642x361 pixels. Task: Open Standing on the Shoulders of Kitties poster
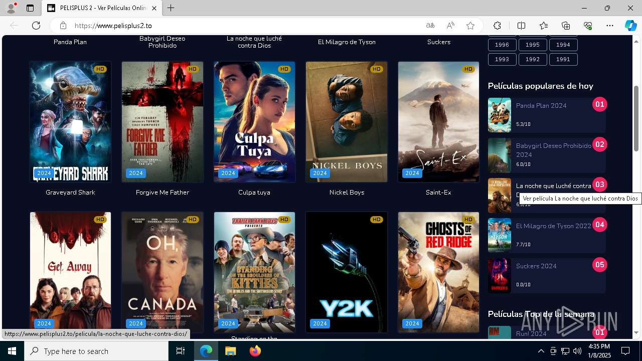pos(254,272)
